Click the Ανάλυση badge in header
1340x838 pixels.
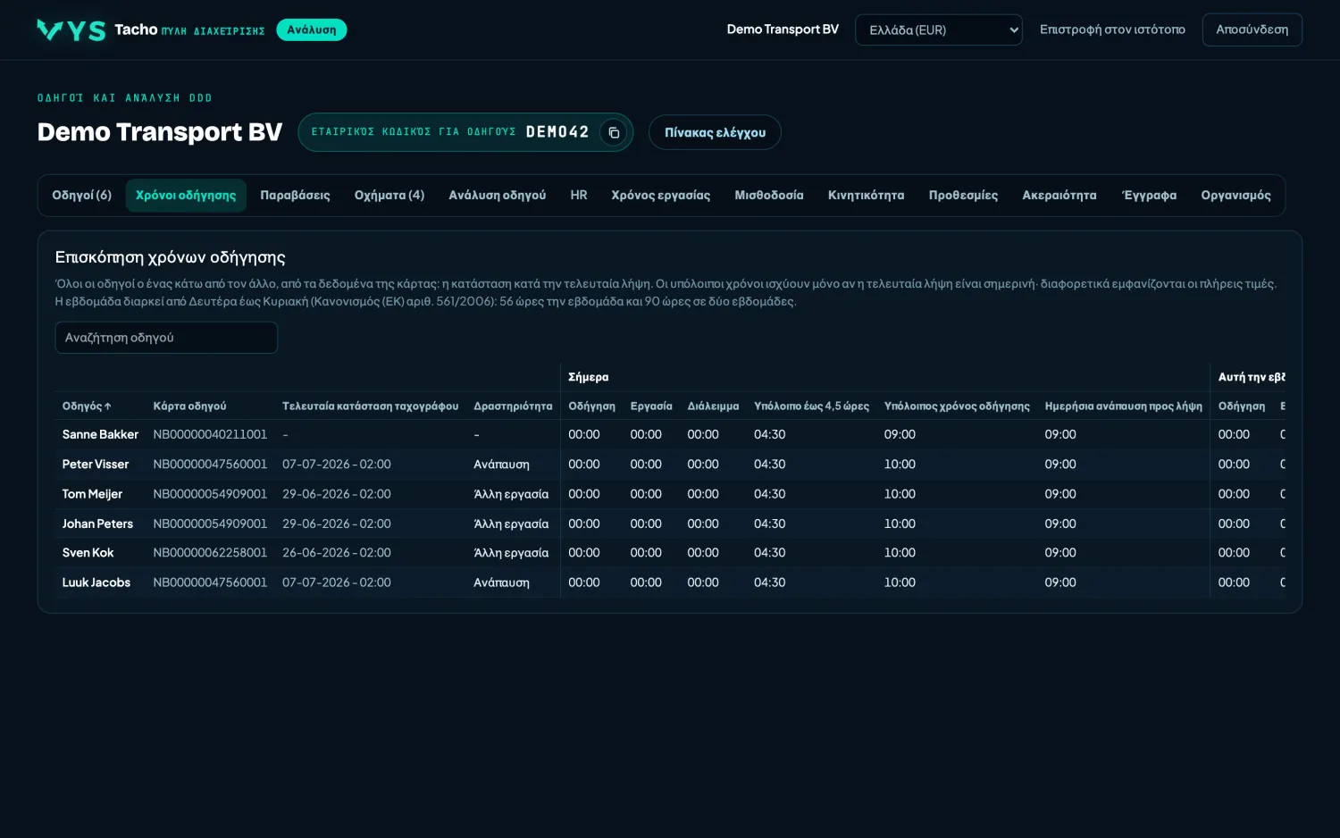click(312, 29)
